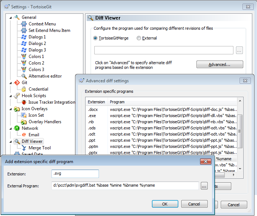Screen dimensions: 257x216
Task: Click the Merge Tool fork icon
Action: click(x=24, y=148)
